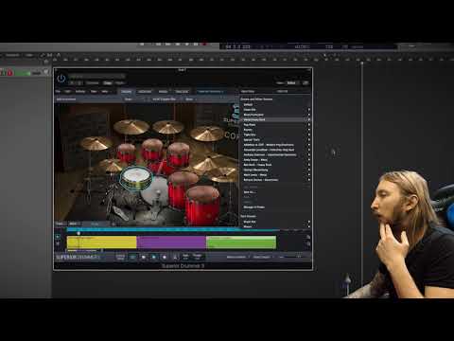The width and height of the screenshot is (454, 341).
Task: Expand submenu arrow beside Mark Lewis - Metal
Action: click(308, 175)
